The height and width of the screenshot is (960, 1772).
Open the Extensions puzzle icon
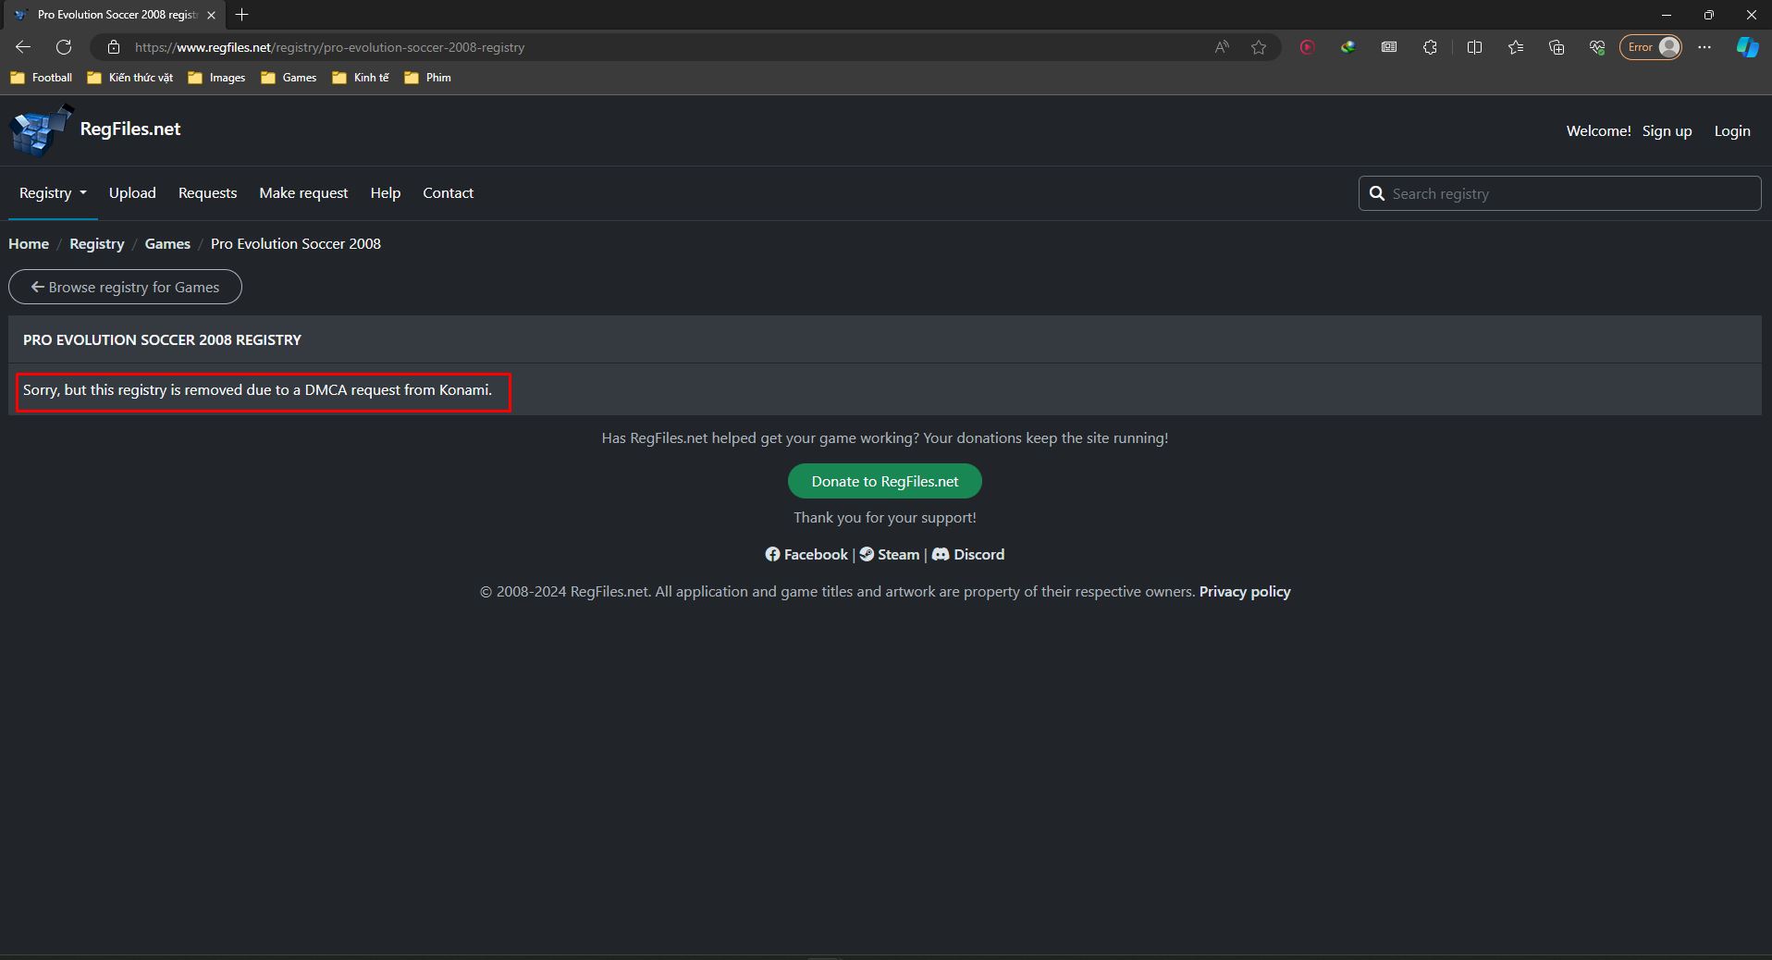pos(1430,47)
